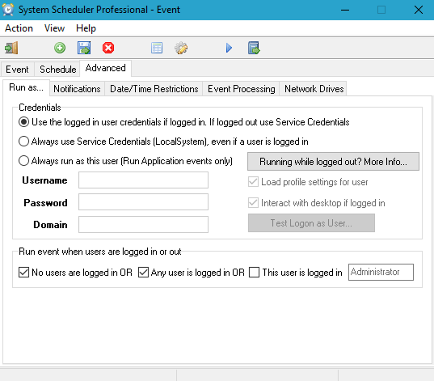This screenshot has height=381, width=434.
Task: Click the 'Test Logon as User...' button
Action: tap(311, 223)
